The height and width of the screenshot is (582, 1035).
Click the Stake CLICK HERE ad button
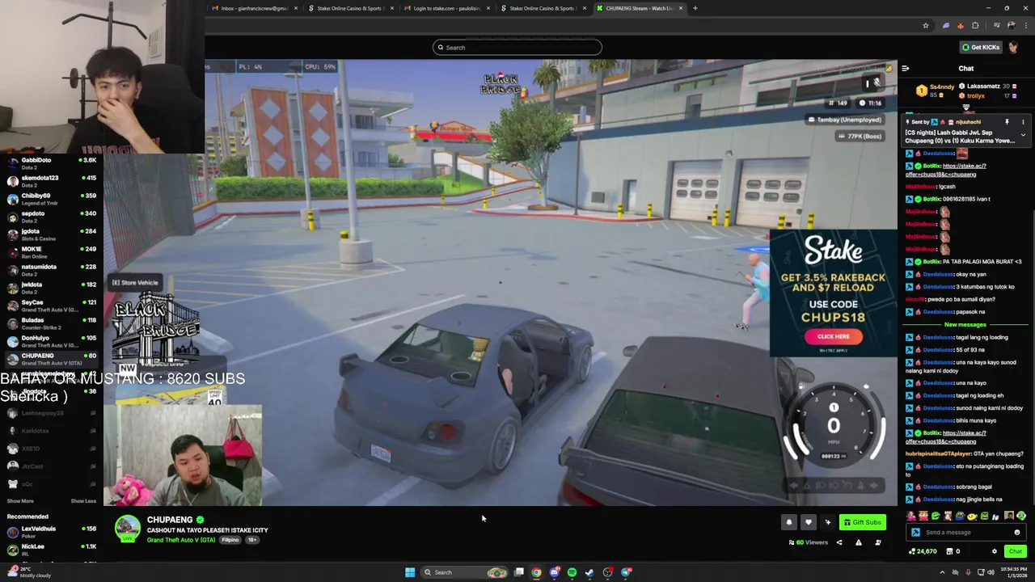coord(833,336)
